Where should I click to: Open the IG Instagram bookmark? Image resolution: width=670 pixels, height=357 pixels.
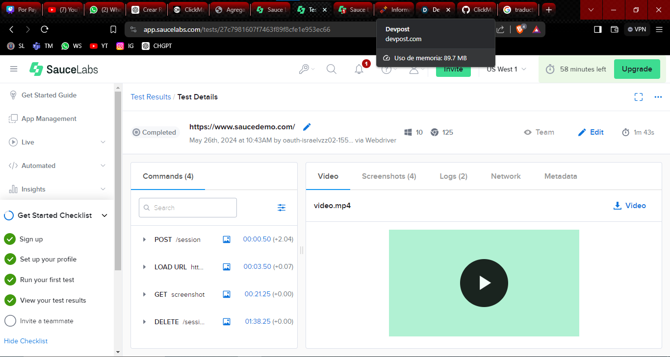point(125,46)
